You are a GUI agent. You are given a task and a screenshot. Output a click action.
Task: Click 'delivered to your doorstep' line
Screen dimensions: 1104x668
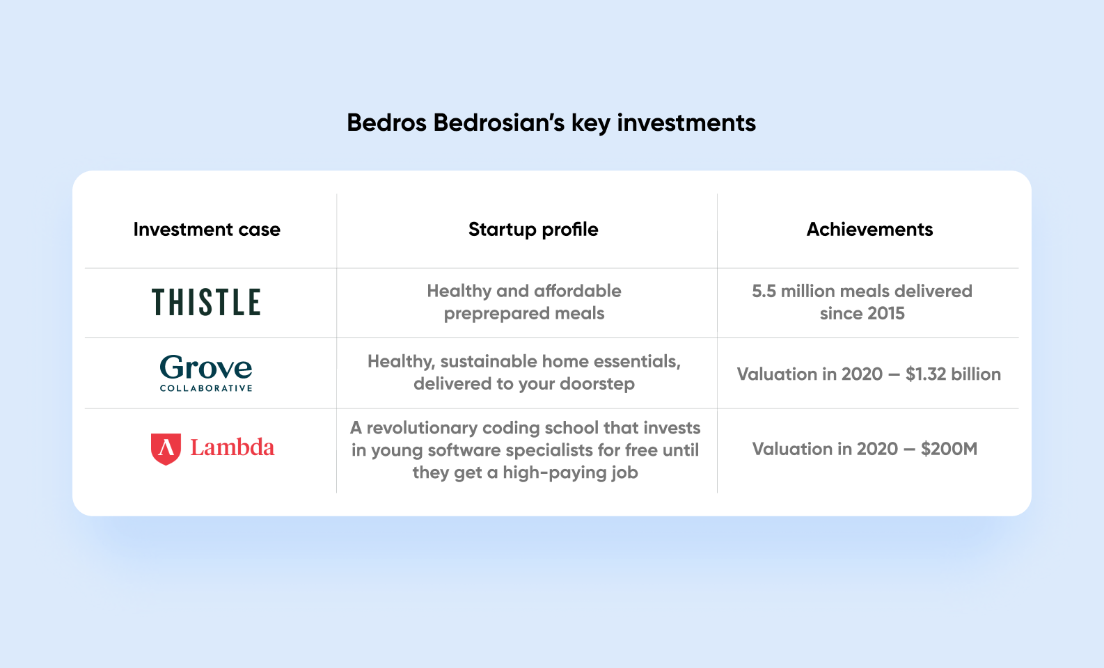[x=524, y=384]
